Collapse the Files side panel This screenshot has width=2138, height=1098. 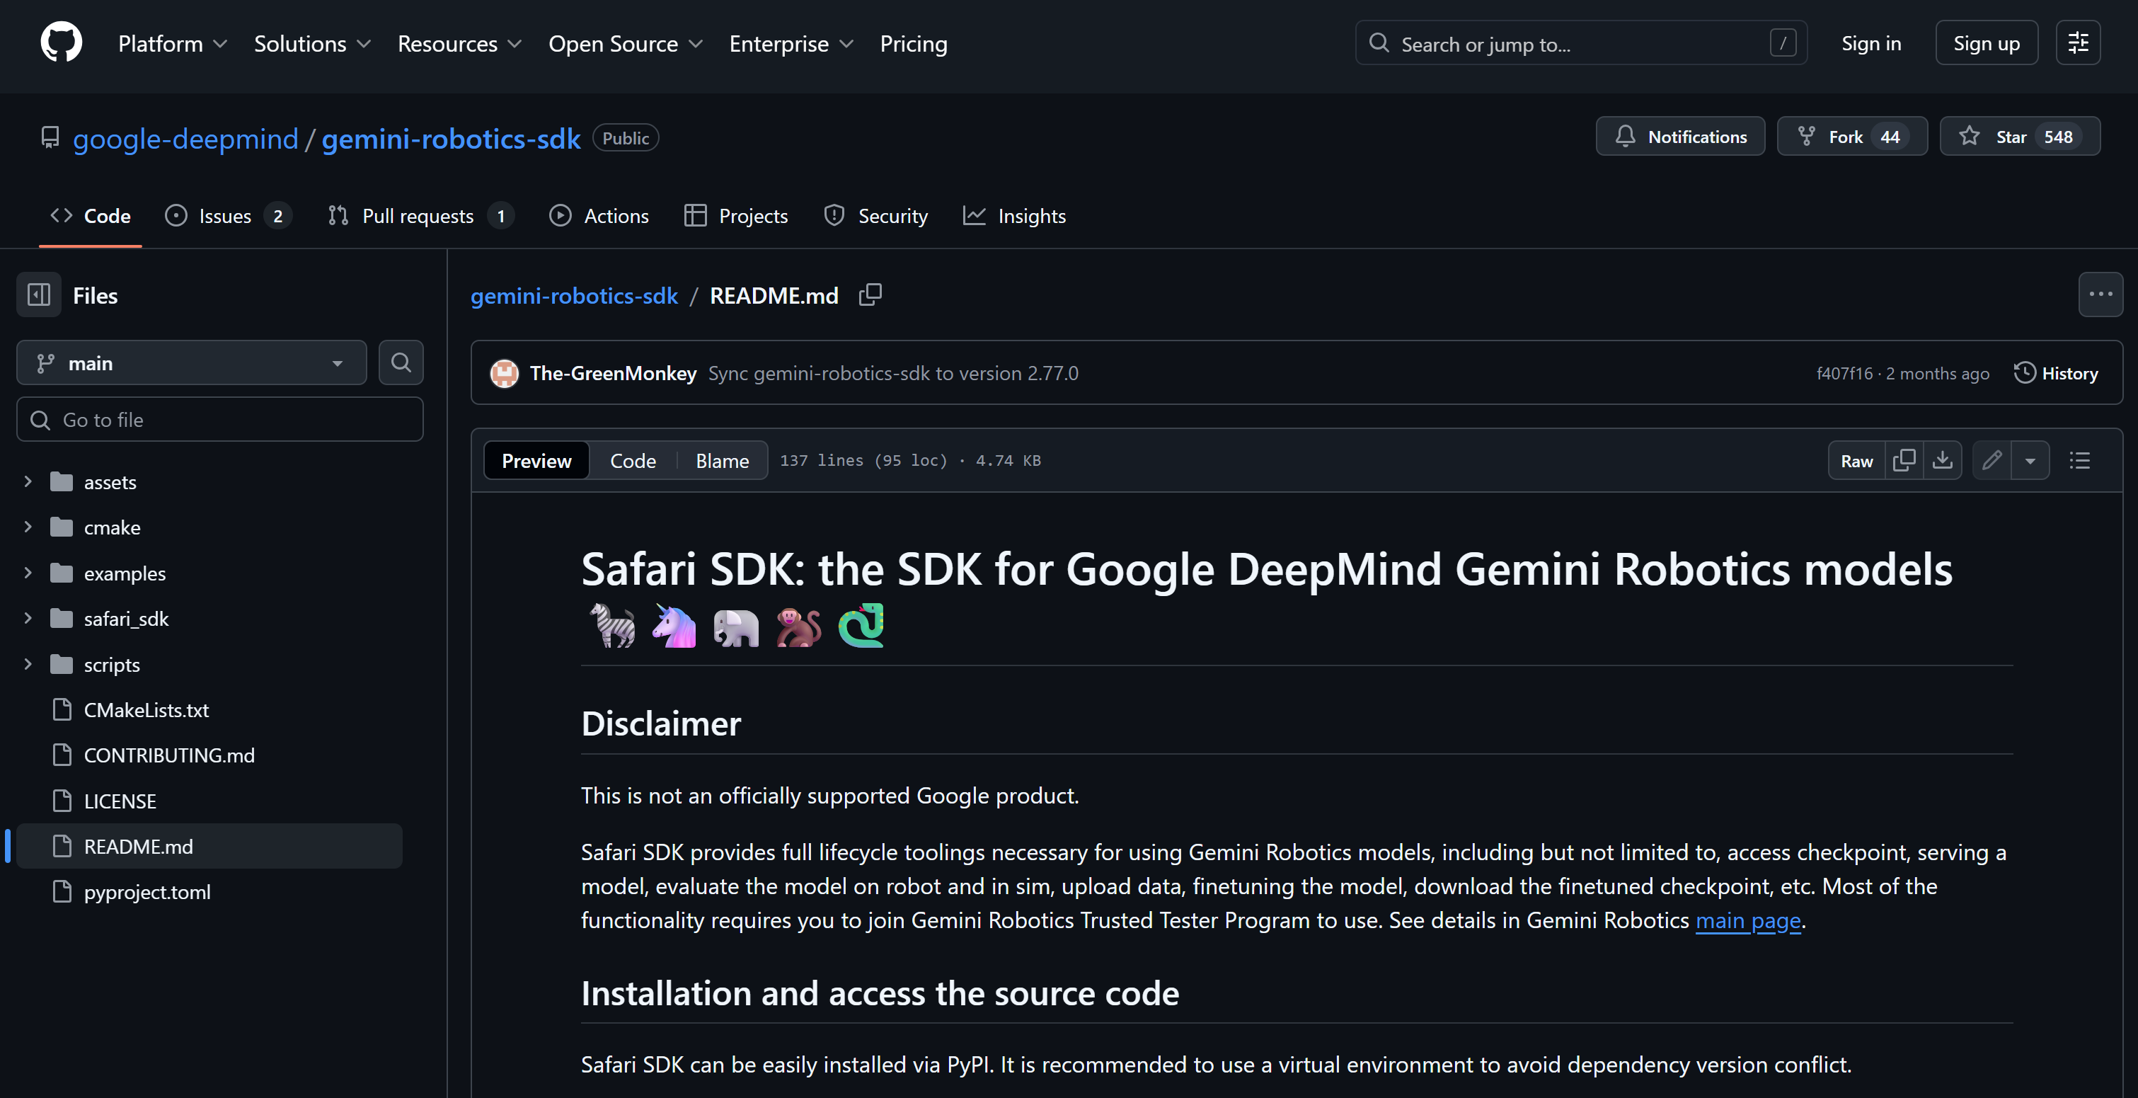click(x=38, y=294)
